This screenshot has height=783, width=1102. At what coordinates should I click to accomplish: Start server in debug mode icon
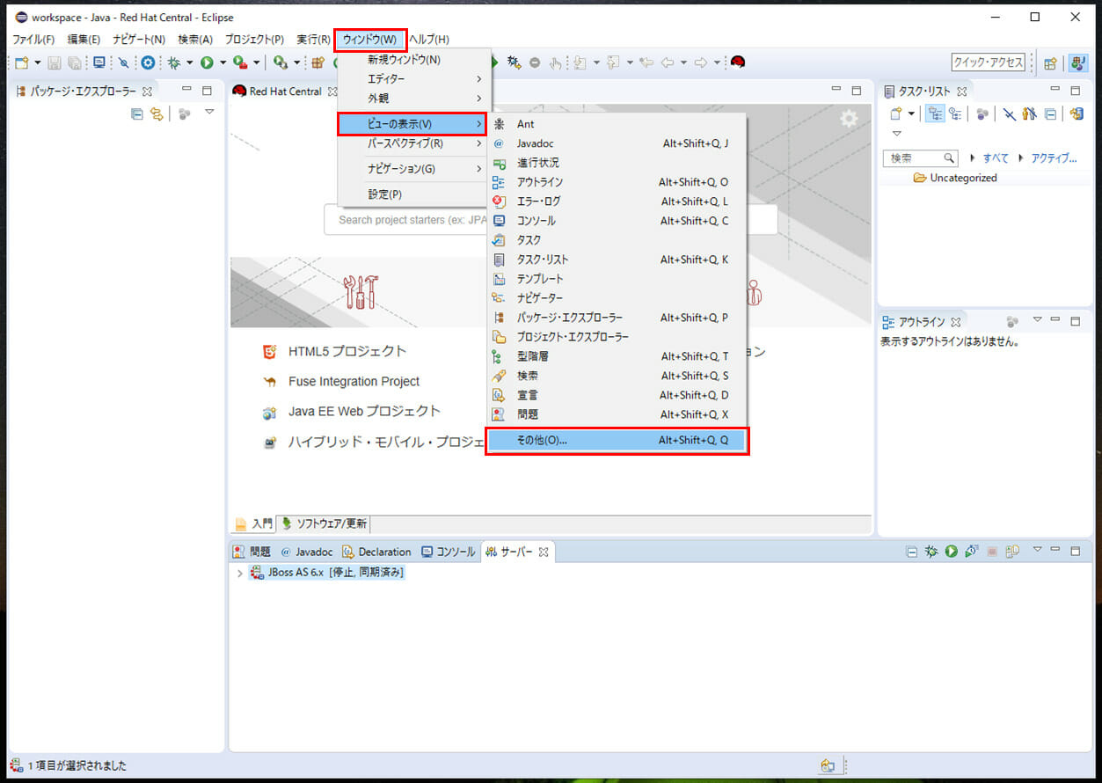click(x=931, y=552)
